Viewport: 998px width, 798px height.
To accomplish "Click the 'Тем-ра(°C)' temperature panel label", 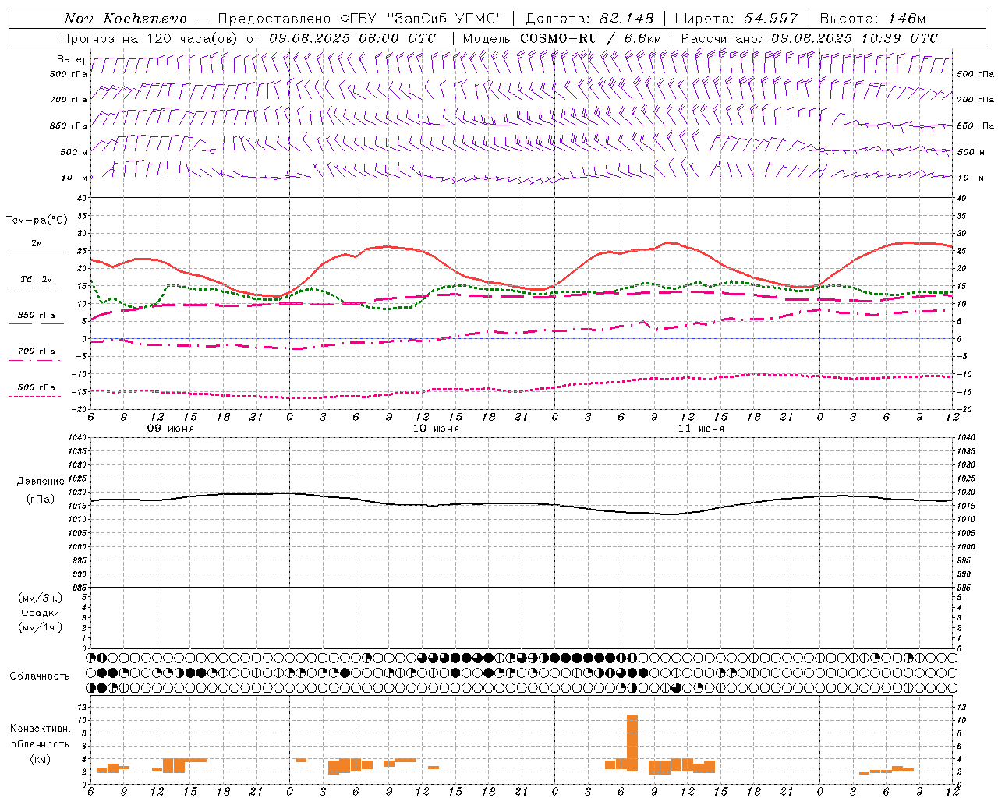I will point(37,221).
